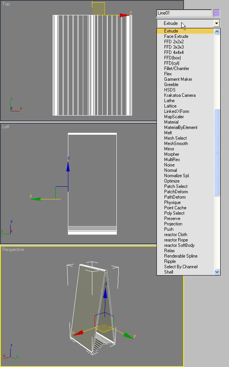The width and height of the screenshot is (229, 367).
Task: Click the scroll up arrow of modifier list
Action: tap(217, 31)
